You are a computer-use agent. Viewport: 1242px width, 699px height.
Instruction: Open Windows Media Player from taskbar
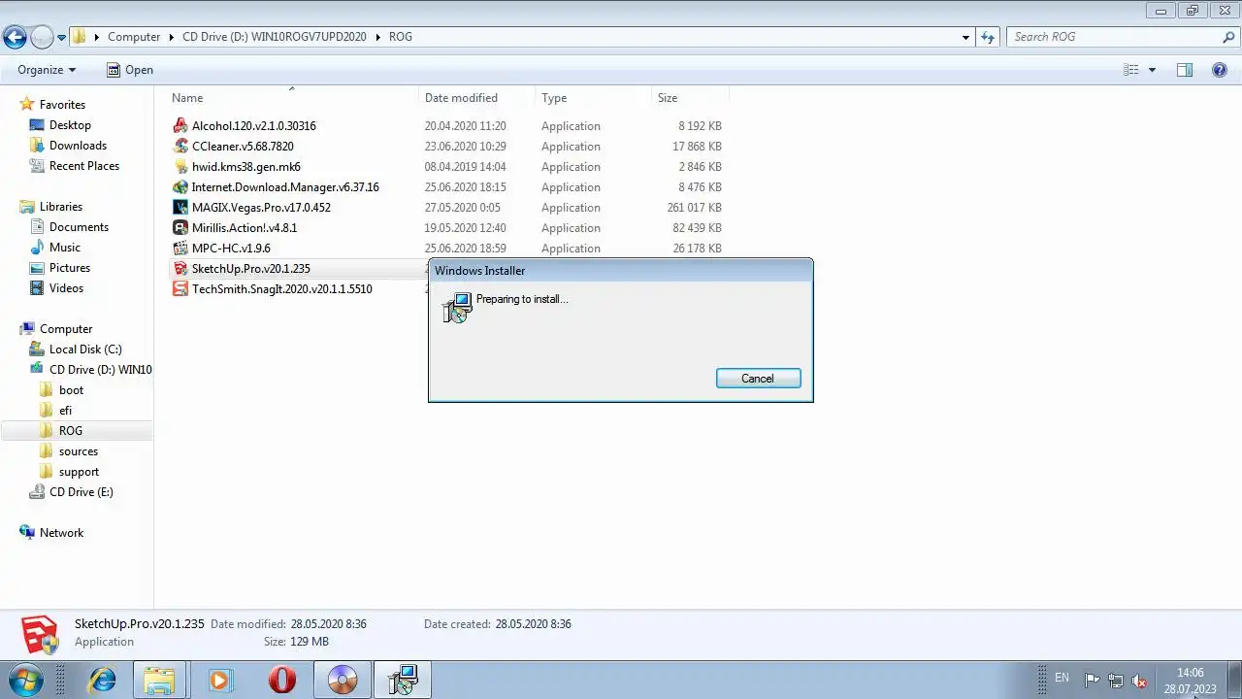[x=221, y=680]
